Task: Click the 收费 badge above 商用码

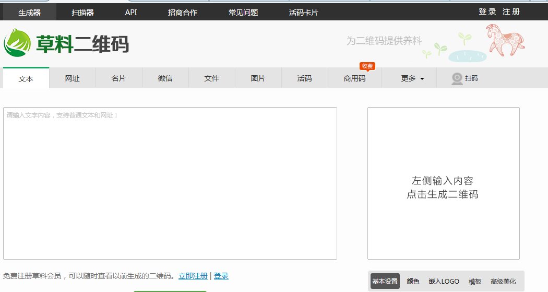Action: (x=367, y=66)
